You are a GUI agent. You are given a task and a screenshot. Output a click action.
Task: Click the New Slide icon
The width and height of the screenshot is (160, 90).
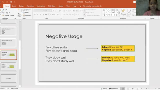(x=19, y=10)
